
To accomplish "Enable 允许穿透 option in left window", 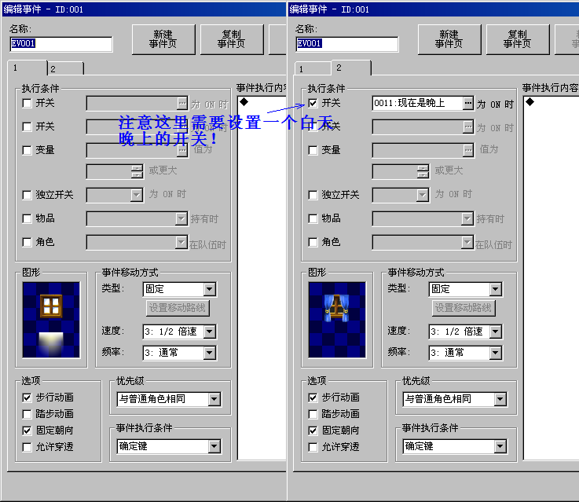I will [27, 447].
